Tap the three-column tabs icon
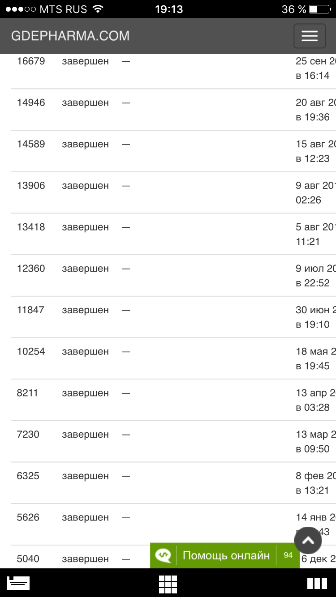This screenshot has height=597, width=336. coord(317,584)
